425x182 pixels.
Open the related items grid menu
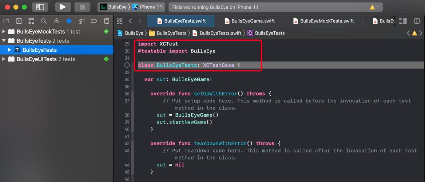[x=119, y=21]
